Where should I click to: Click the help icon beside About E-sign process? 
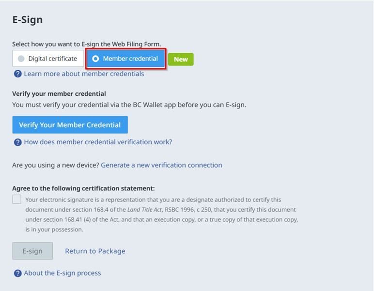(17, 273)
